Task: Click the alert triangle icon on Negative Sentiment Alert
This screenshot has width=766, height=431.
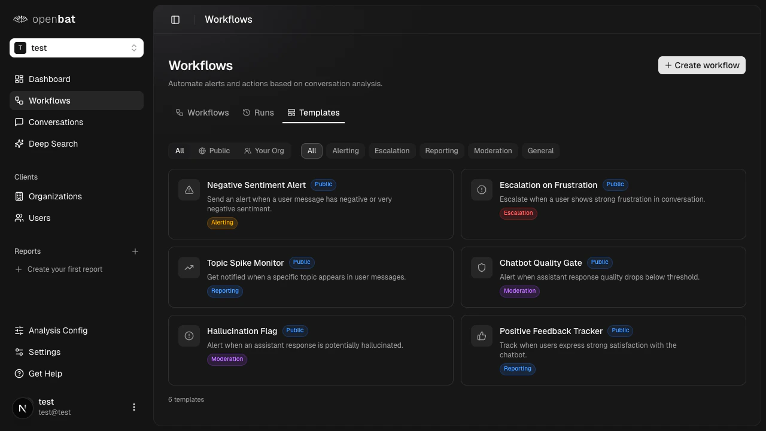Action: [189, 190]
